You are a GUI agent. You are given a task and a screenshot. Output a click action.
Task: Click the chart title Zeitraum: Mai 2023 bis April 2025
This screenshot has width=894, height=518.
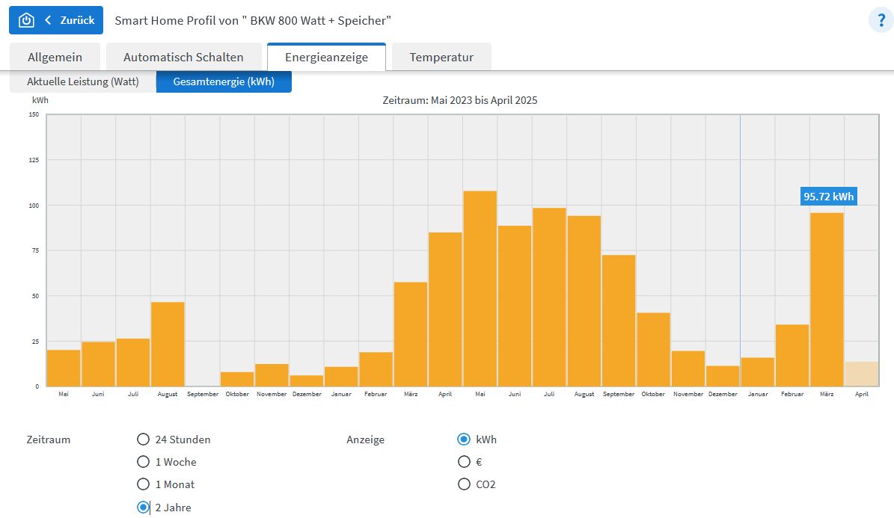(459, 100)
